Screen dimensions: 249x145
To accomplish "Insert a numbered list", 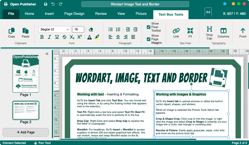I will coord(118,29).
